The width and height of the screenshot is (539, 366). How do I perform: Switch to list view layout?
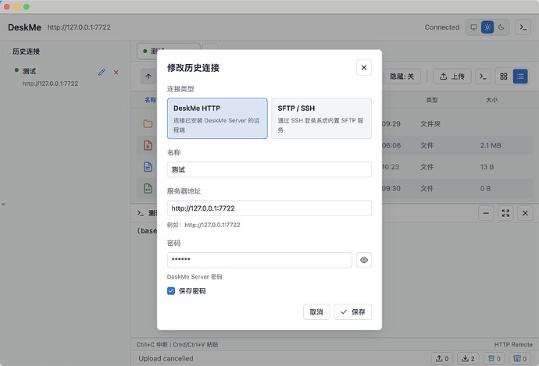pos(520,76)
